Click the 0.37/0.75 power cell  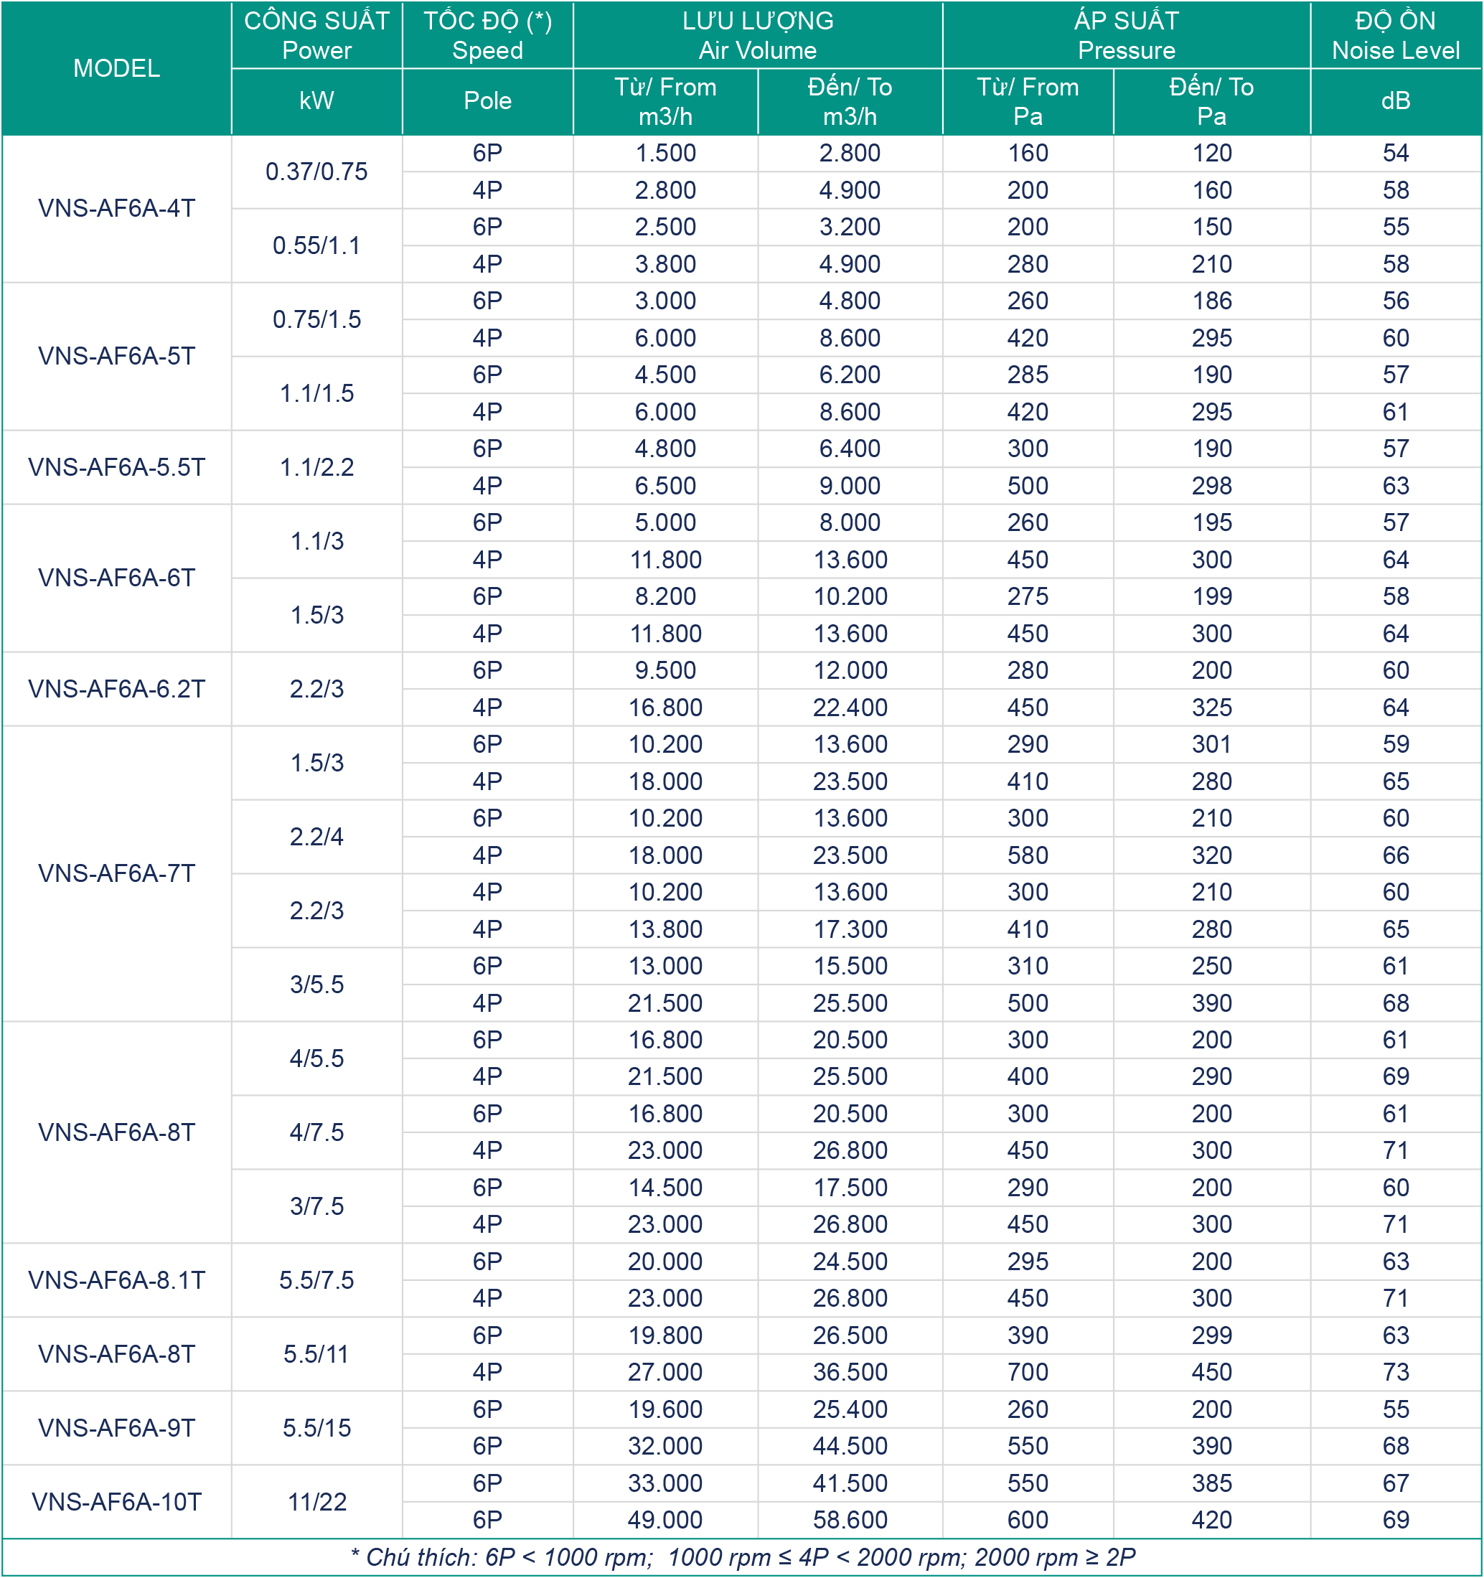tap(316, 172)
